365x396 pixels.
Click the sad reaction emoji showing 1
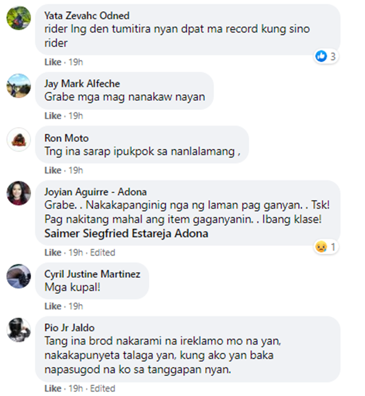321,247
